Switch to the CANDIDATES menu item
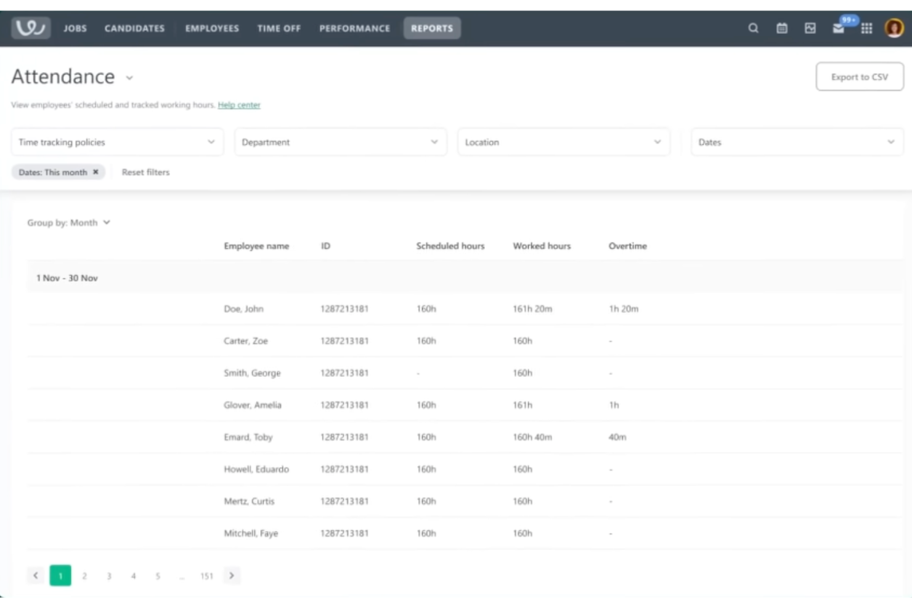 [134, 28]
